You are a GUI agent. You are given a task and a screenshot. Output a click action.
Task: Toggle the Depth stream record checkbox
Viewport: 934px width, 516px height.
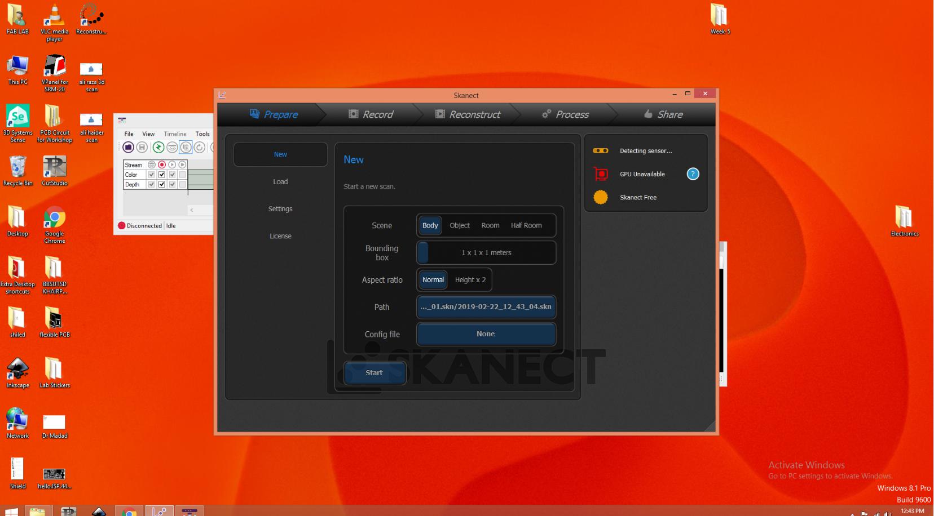162,184
